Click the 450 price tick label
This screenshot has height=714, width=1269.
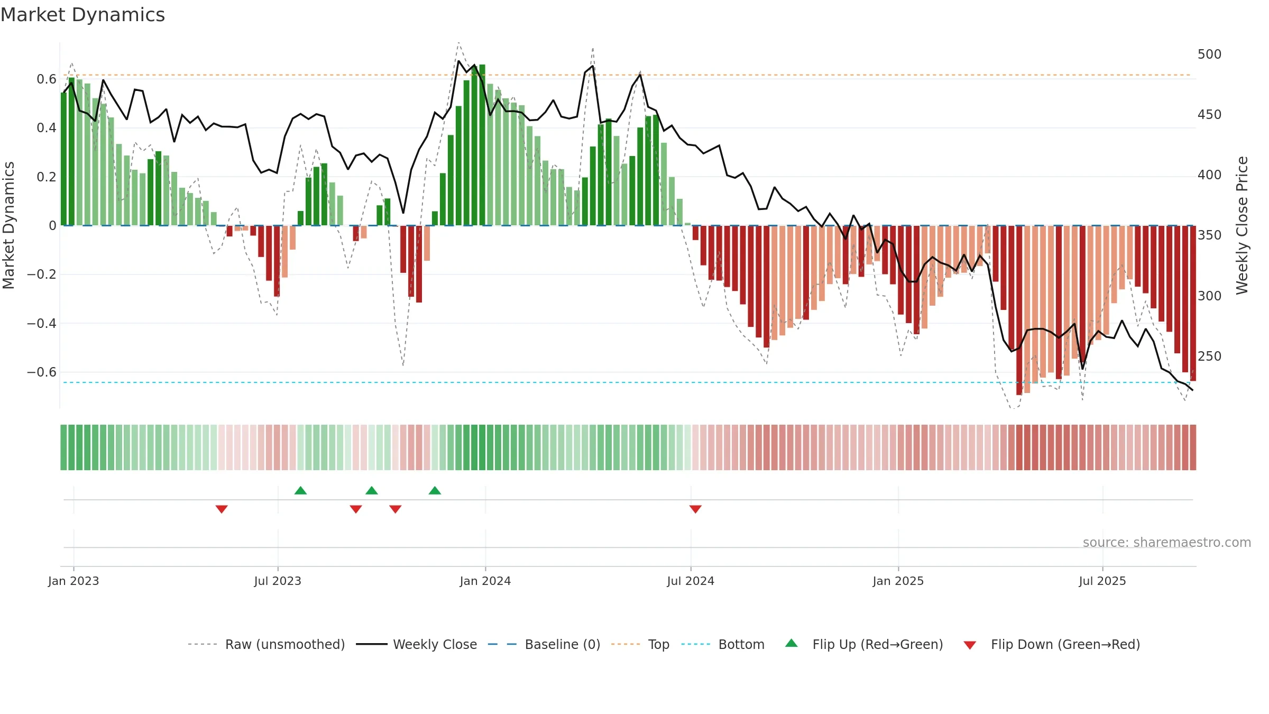pyautogui.click(x=1209, y=115)
